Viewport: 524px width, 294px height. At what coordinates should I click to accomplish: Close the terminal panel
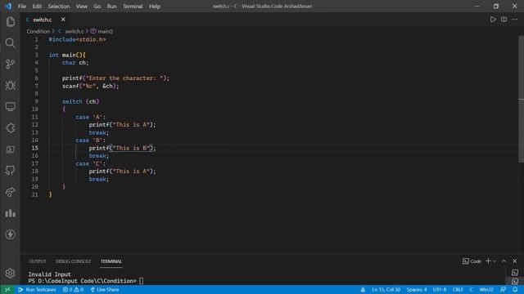click(x=515, y=261)
